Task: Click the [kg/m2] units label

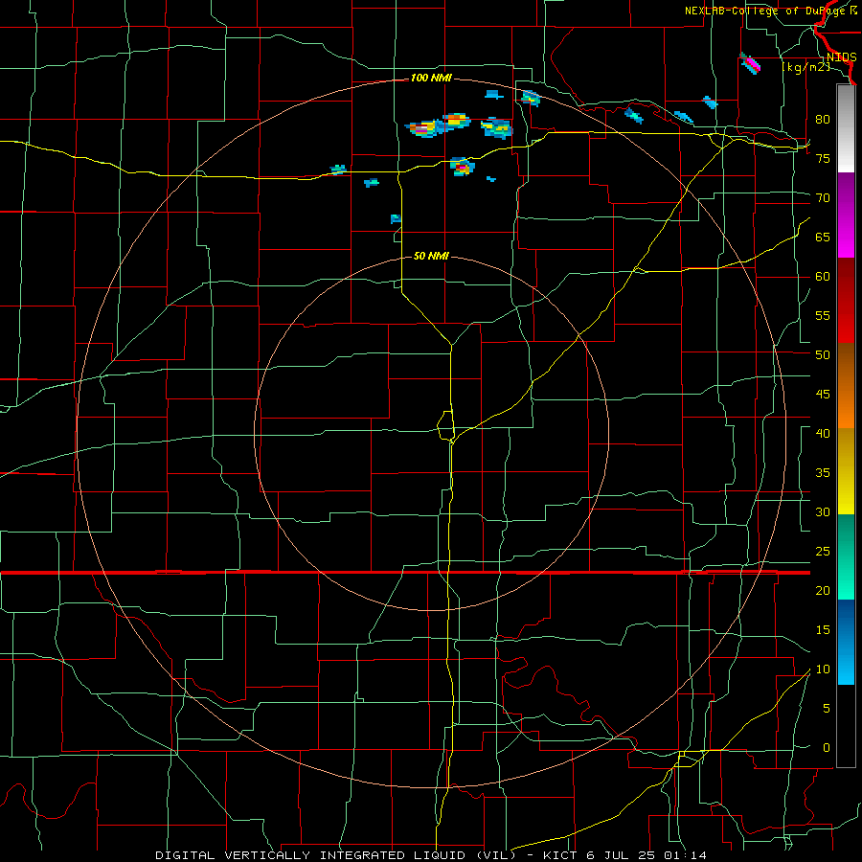Action: click(x=805, y=67)
